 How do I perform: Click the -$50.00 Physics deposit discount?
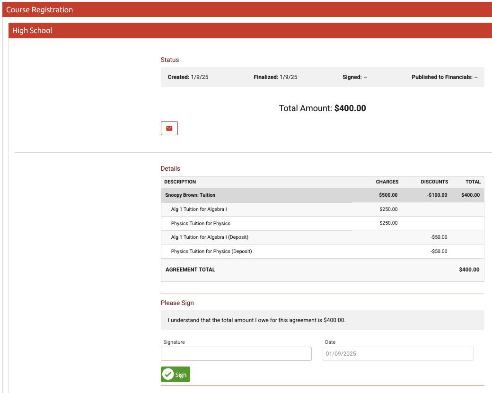click(439, 251)
